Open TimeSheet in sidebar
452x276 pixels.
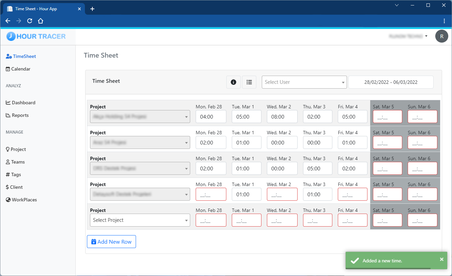(x=21, y=56)
